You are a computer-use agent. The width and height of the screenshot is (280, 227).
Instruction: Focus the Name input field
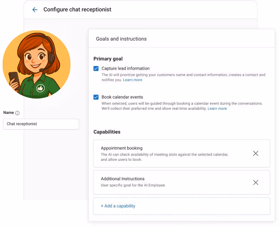pos(41,124)
